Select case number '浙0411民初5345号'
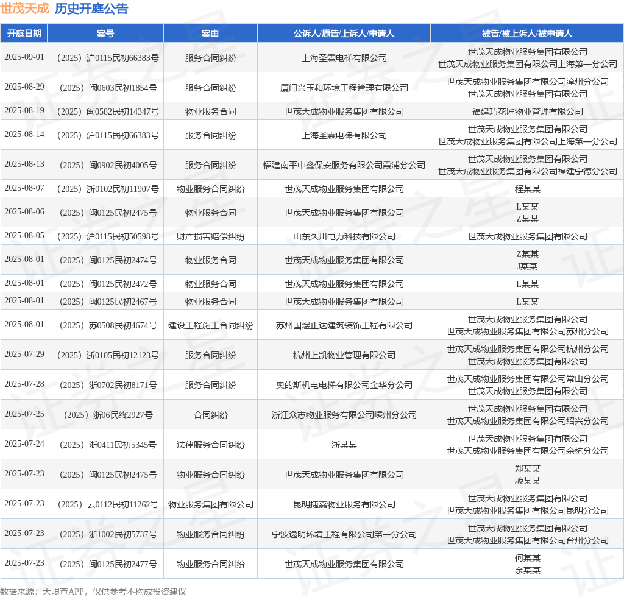This screenshot has height=597, width=624. point(123,445)
